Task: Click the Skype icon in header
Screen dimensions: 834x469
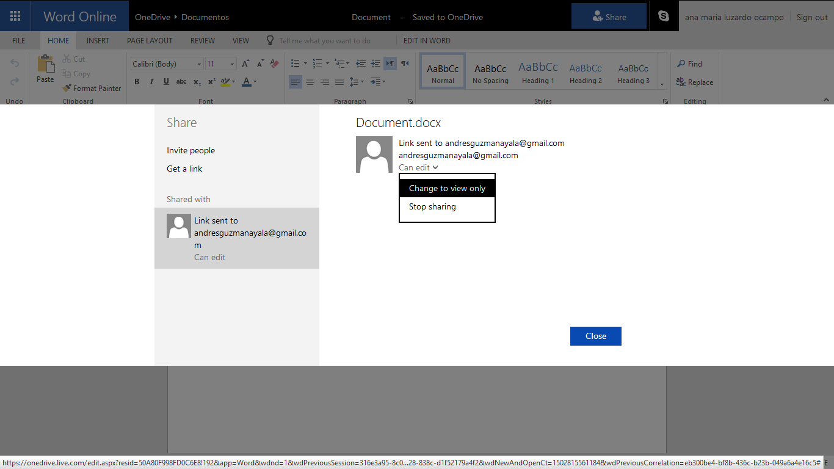Action: pyautogui.click(x=664, y=16)
